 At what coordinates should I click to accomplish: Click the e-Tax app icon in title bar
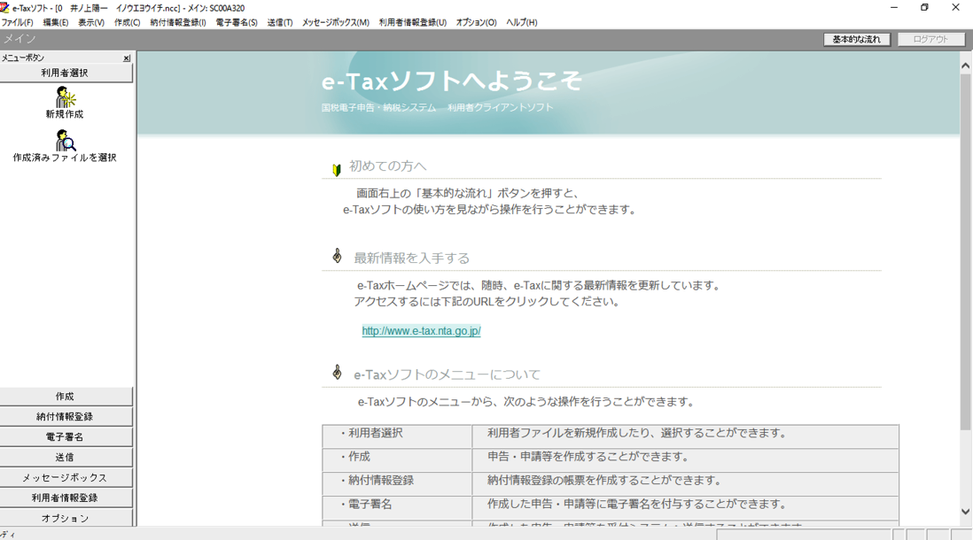click(5, 7)
